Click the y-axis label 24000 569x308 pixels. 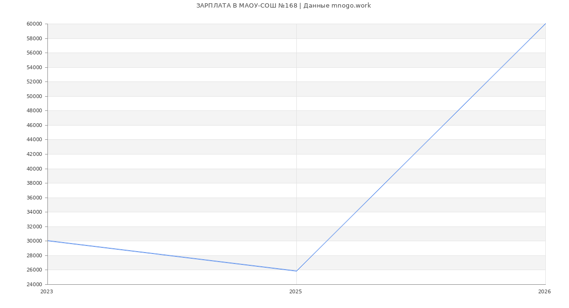click(35, 284)
